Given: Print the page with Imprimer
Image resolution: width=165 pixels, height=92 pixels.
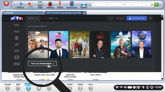Looking at the screenshot, I should (x=84, y=5).
